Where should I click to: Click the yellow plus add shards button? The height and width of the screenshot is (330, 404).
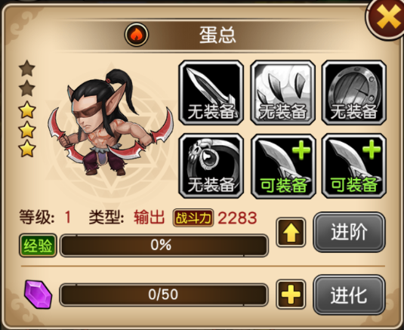click(x=291, y=295)
